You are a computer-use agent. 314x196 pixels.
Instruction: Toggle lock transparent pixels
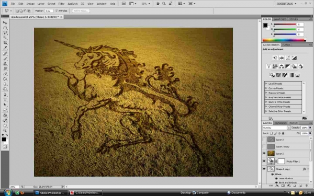271,133
